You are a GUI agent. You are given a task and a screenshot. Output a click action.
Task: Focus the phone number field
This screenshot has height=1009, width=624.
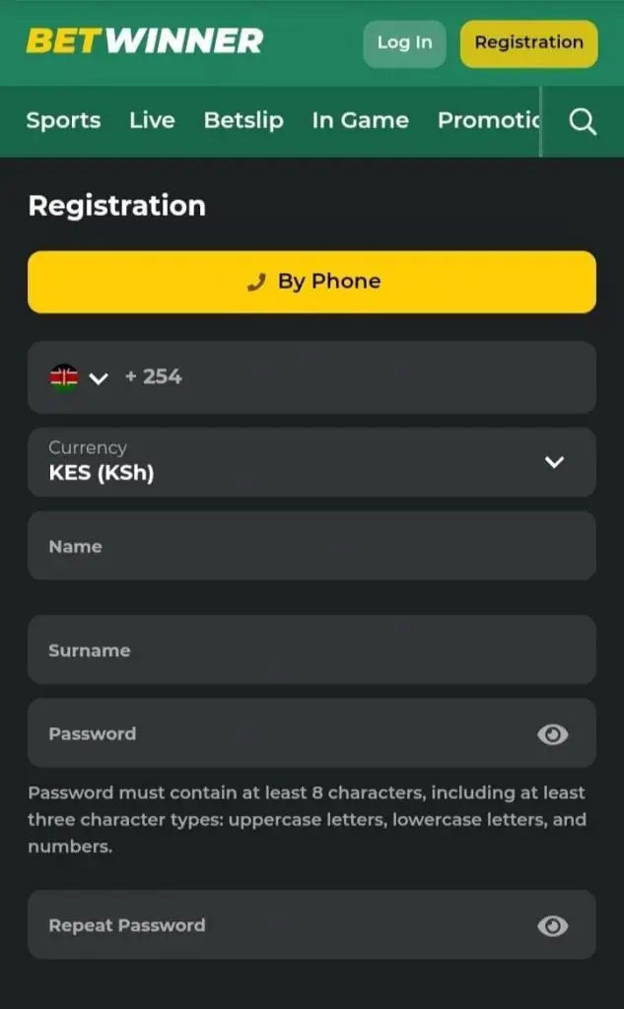tap(375, 377)
